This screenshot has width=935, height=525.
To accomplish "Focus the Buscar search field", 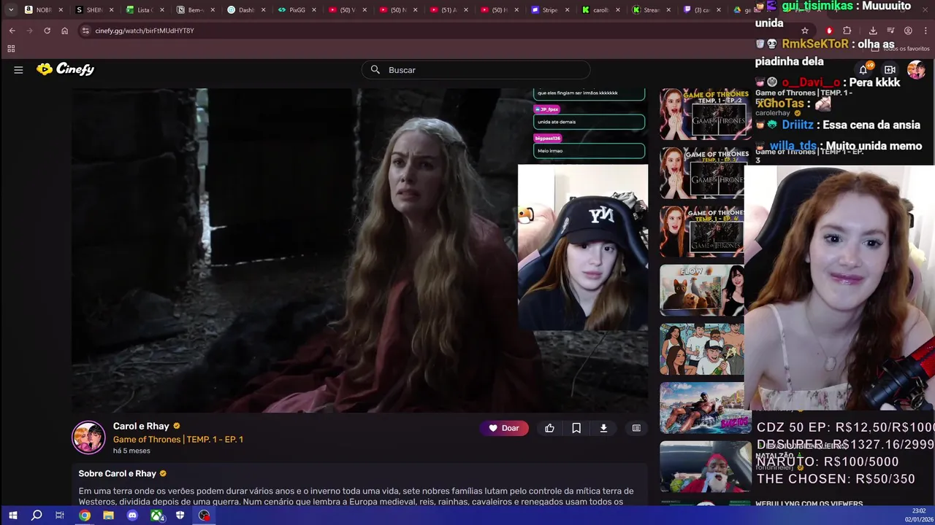I will (x=476, y=70).
